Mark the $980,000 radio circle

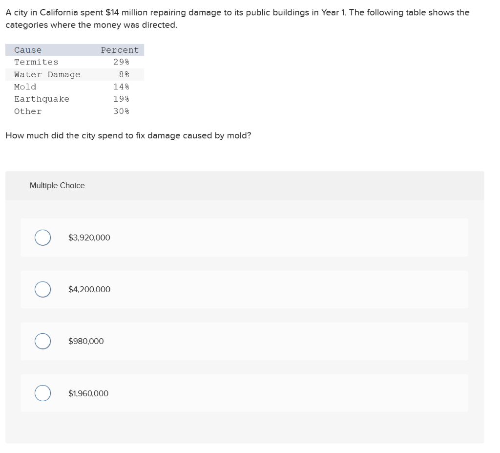(x=43, y=341)
